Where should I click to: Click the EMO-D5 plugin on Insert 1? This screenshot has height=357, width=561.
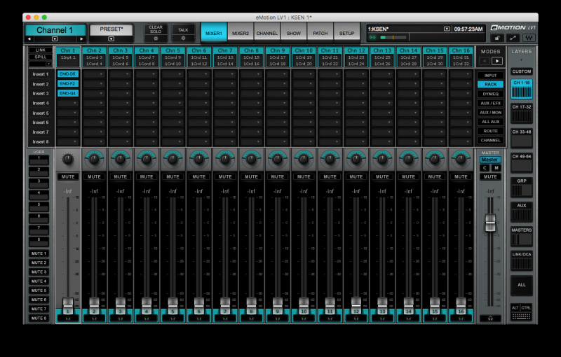(67, 74)
